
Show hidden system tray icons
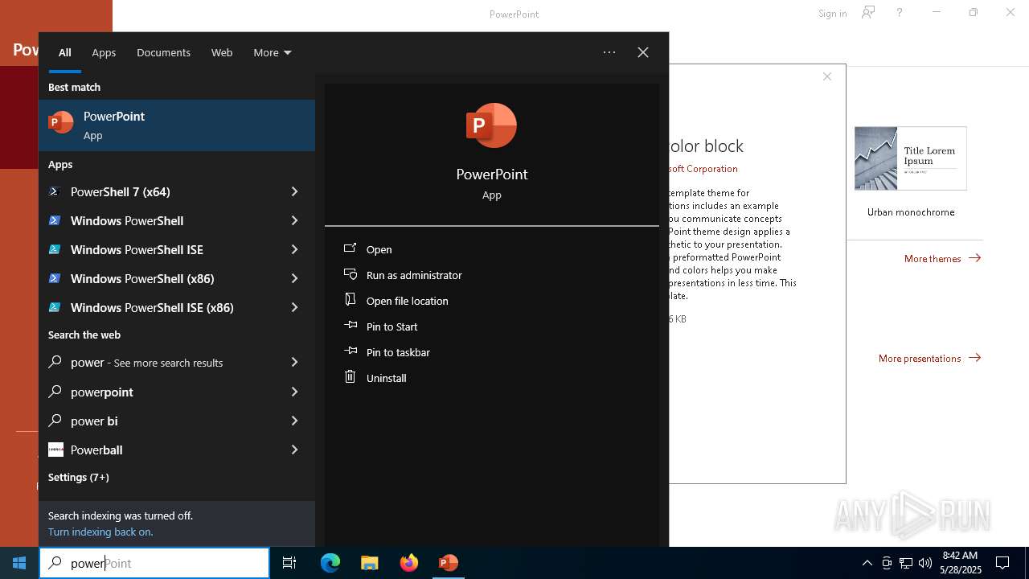(x=867, y=563)
